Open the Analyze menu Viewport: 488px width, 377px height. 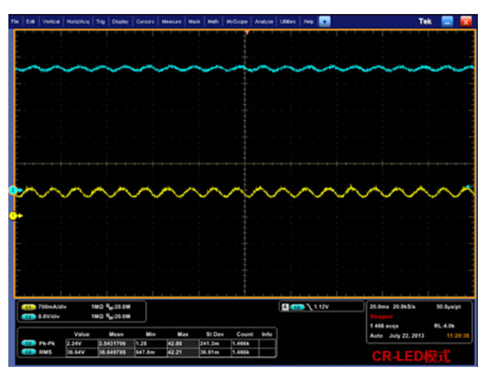264,22
